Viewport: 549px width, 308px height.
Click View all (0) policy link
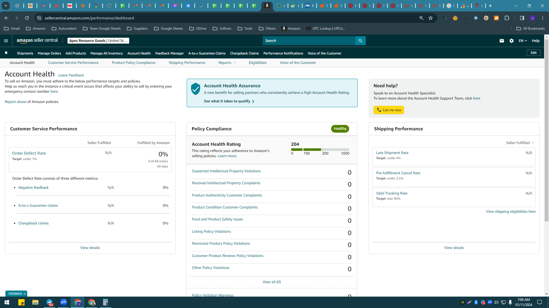pyautogui.click(x=272, y=282)
